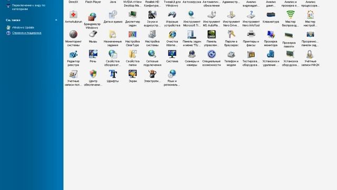
Task: Open Учётные записи Win2K padlock icon
Action: coord(310,54)
